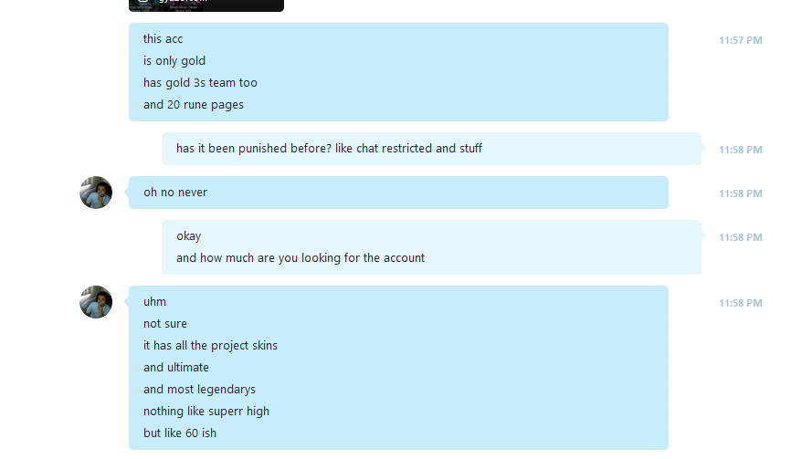Screen dimensions: 812x459
Task: Open the sender avatar beside "oh no never"
Action: 96,193
